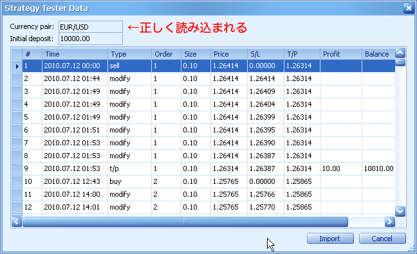Click the Profit value '10.00'
The width and height of the screenshot is (417, 254).
[341, 168]
